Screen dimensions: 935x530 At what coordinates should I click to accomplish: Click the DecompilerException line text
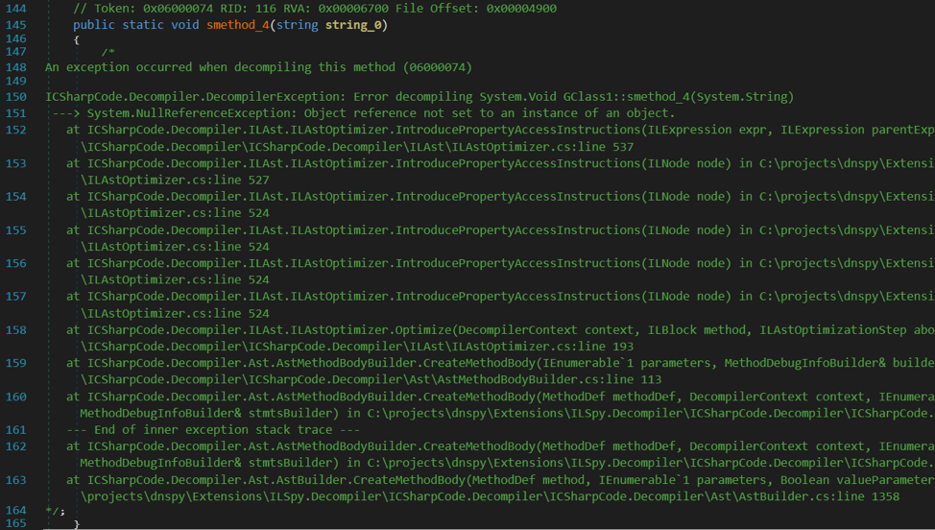(x=420, y=97)
